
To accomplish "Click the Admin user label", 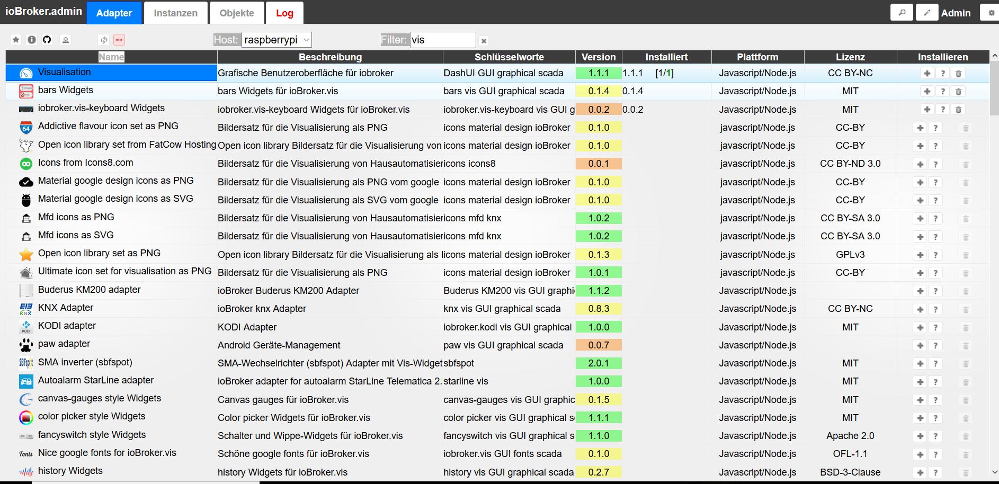I will point(956,13).
